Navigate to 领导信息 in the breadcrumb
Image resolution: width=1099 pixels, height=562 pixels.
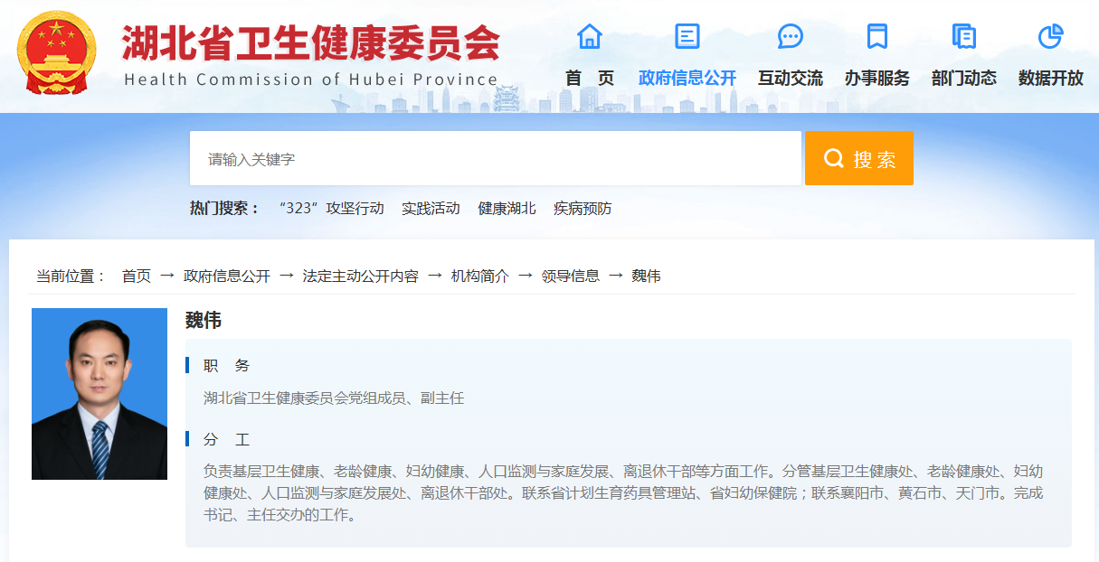point(571,276)
